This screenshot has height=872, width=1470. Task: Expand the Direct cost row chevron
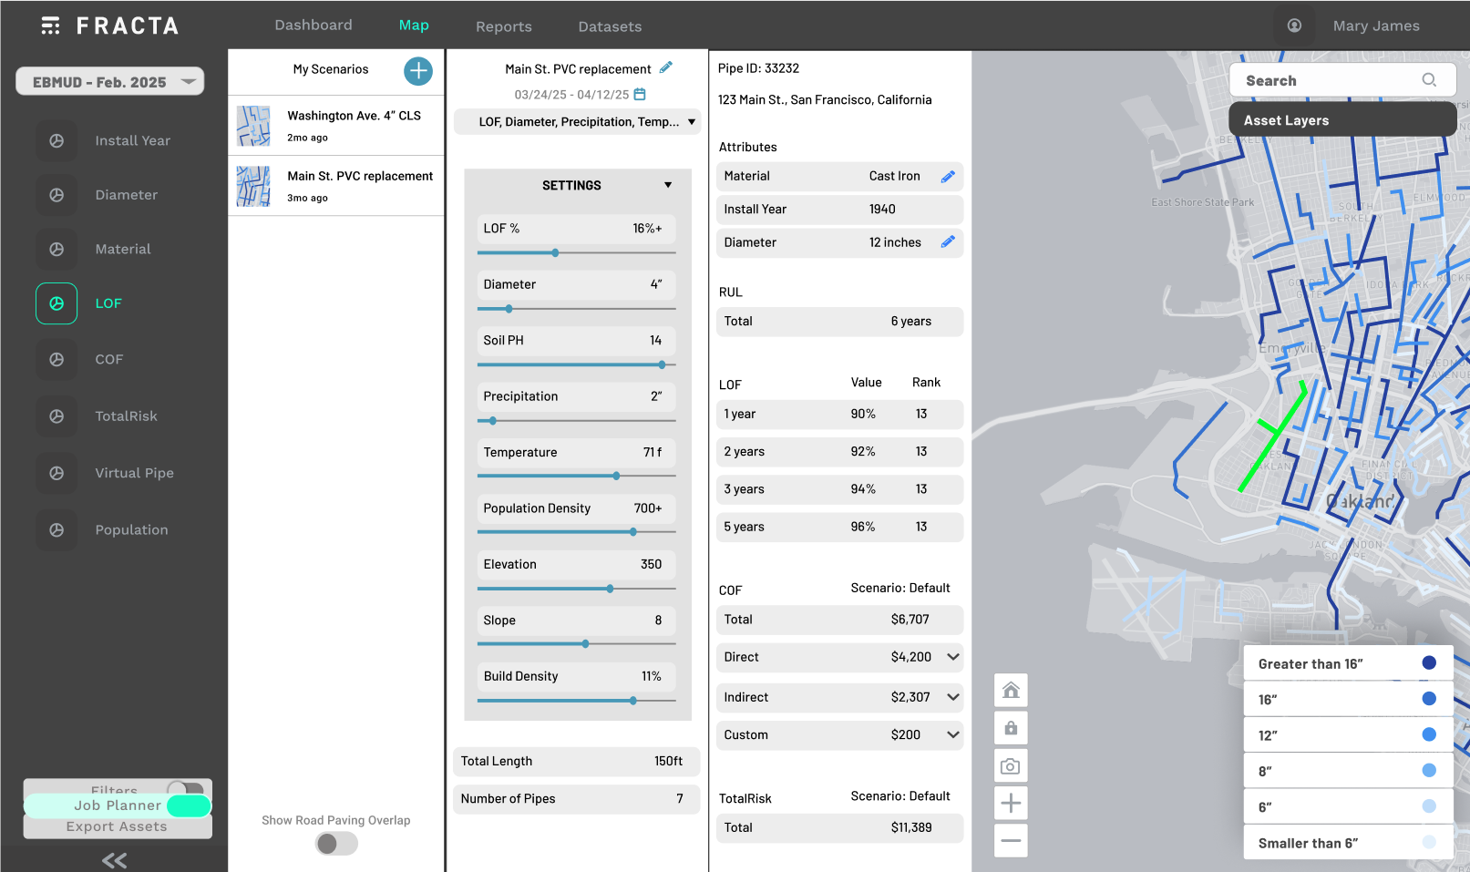pos(953,657)
